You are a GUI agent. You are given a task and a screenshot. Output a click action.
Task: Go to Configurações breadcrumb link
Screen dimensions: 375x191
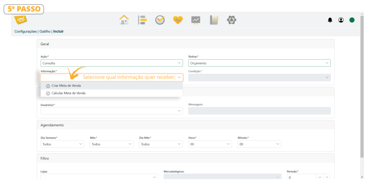[26, 31]
